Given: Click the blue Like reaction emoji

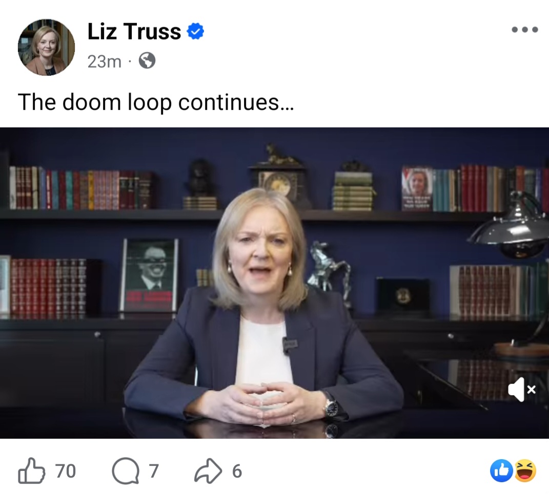Looking at the screenshot, I should point(501,470).
